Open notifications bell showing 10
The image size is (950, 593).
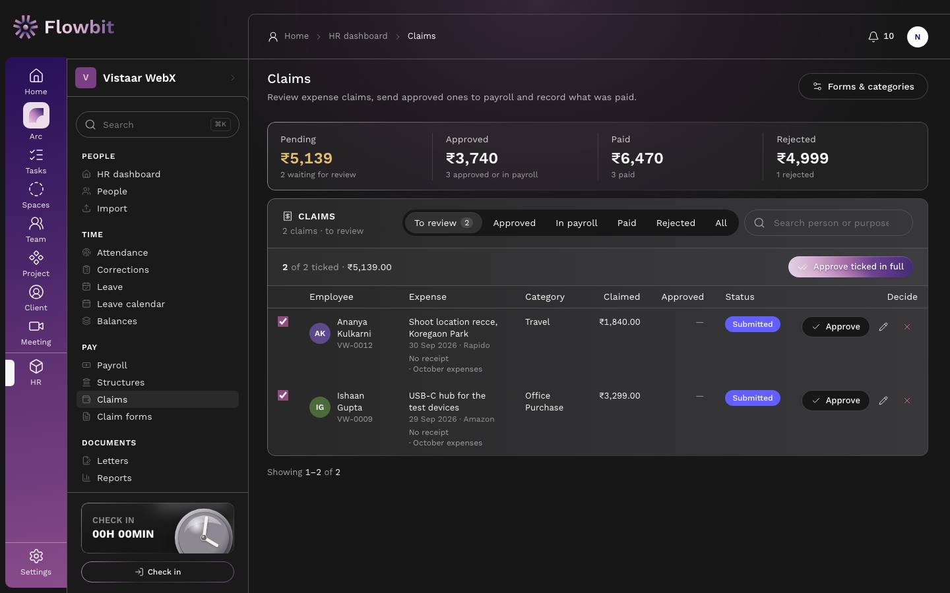point(881,36)
